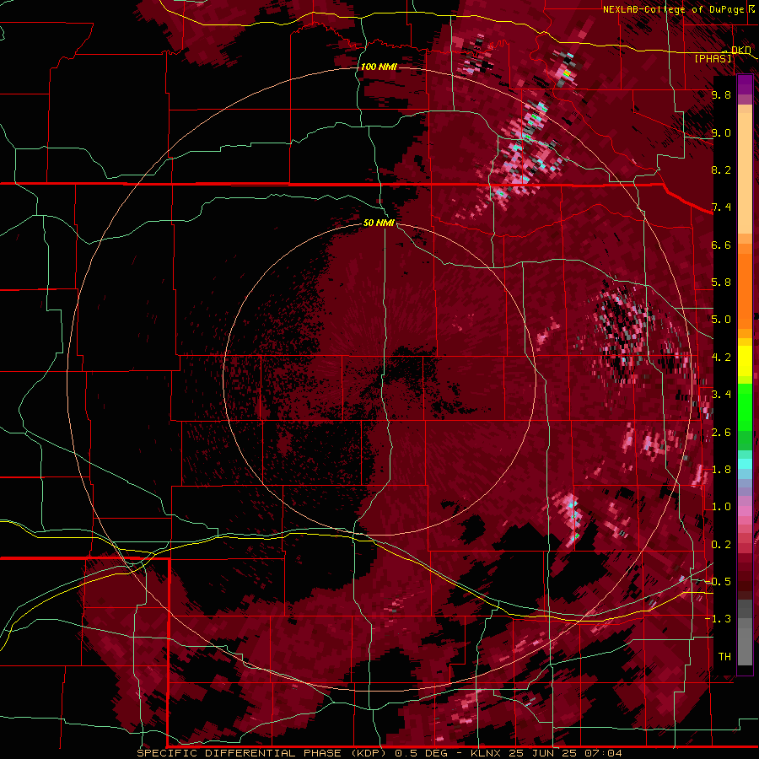This screenshot has height=759, width=759.
Task: Click the 50 NMI range ring label
Action: (x=379, y=223)
